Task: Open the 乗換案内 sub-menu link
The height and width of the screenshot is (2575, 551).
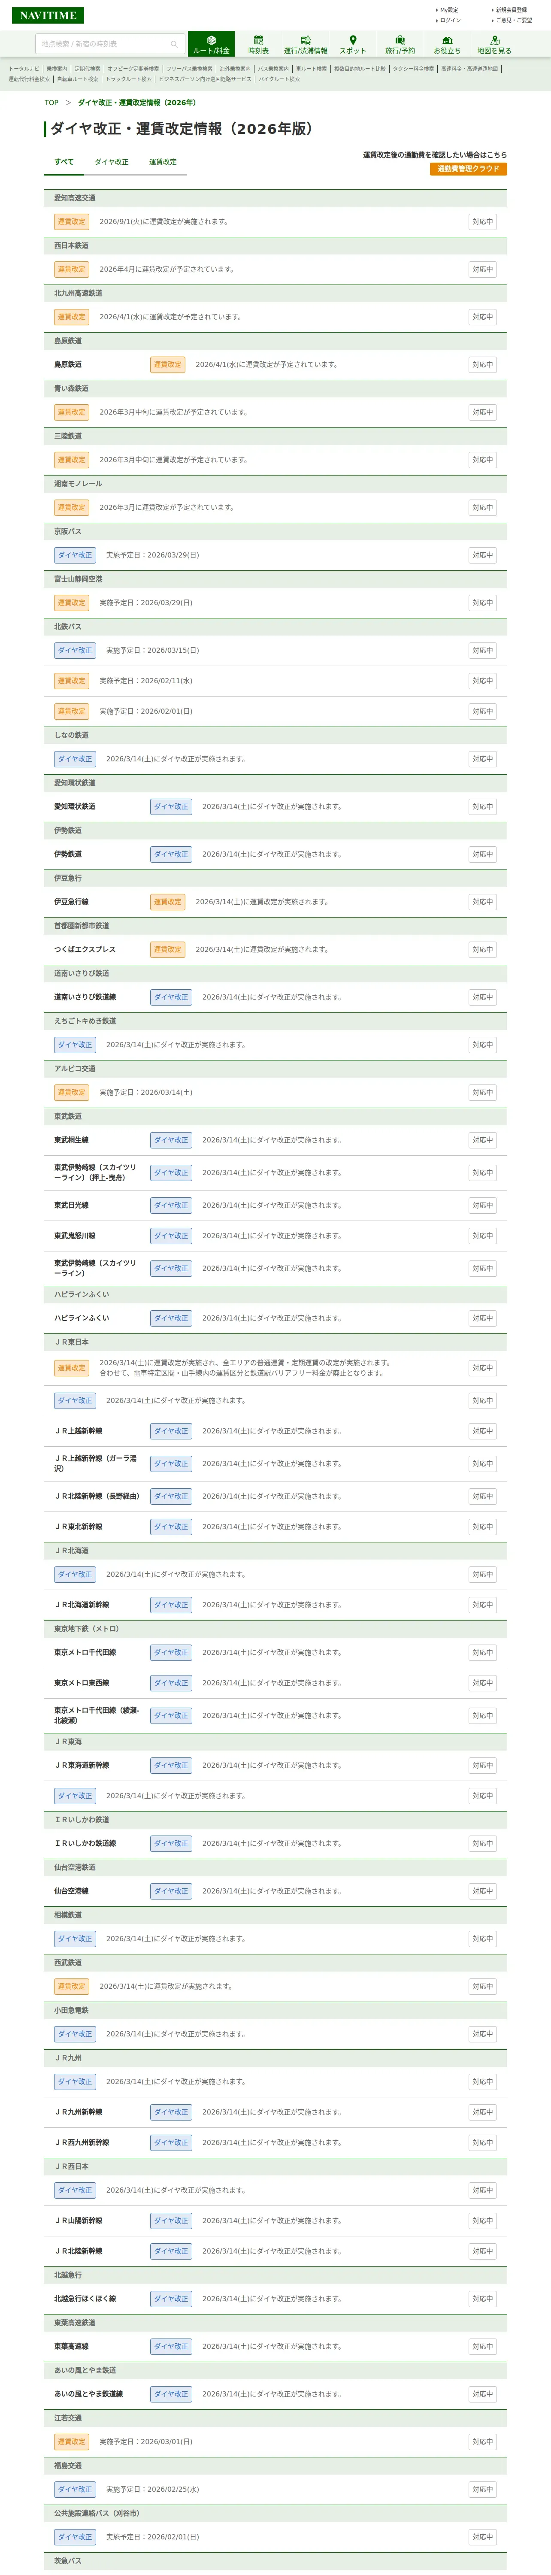Action: 57,69
